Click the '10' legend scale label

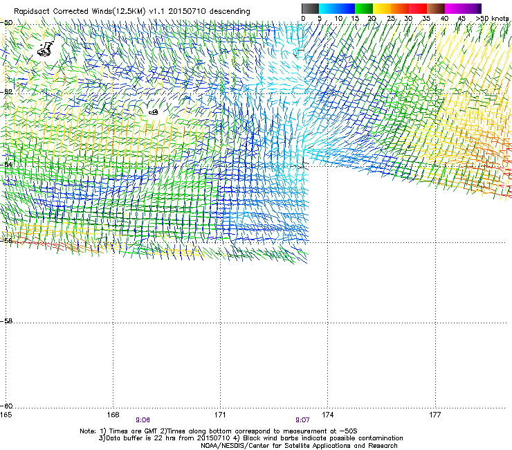(x=338, y=19)
